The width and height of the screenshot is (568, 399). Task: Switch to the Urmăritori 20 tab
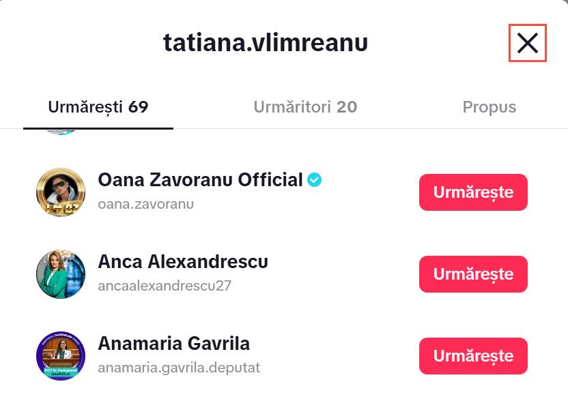[x=305, y=107]
